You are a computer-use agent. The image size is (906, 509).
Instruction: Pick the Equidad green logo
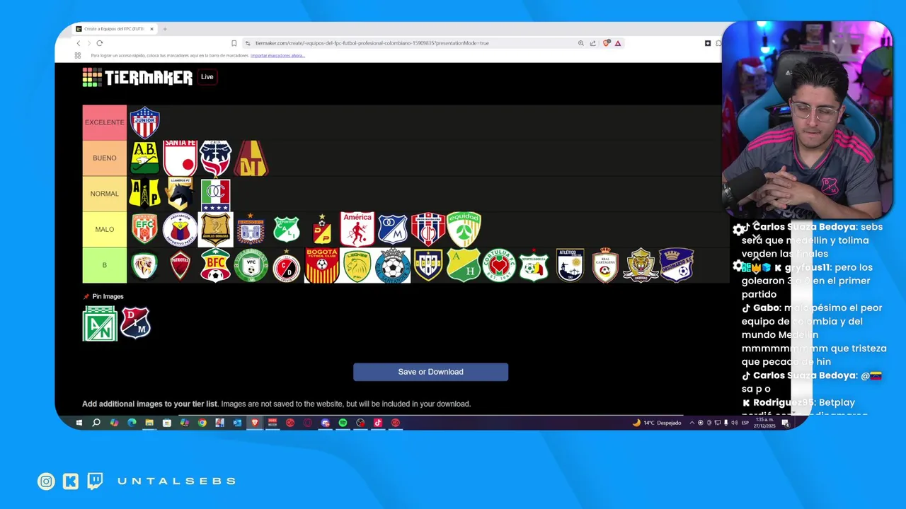click(464, 229)
